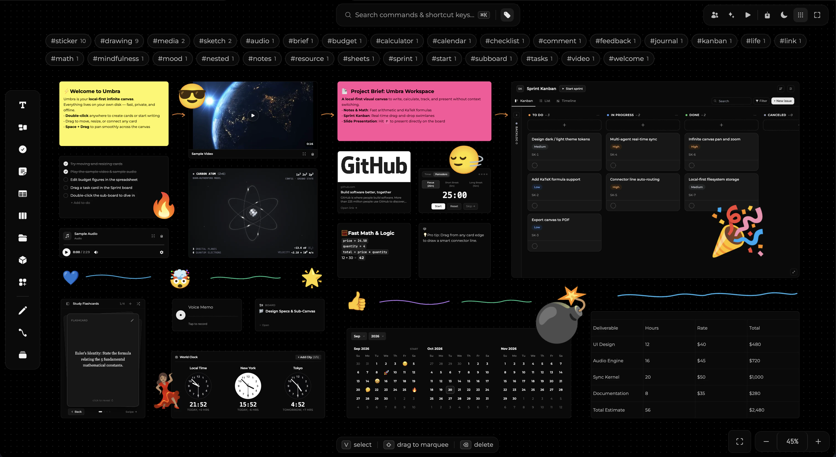Select the Text tool in the left sidebar
This screenshot has width=836, height=457.
(x=22, y=105)
